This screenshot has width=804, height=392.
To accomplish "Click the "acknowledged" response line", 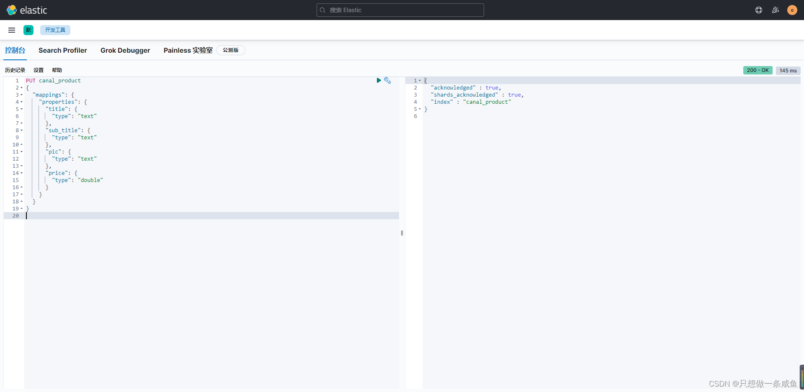I will pyautogui.click(x=466, y=88).
